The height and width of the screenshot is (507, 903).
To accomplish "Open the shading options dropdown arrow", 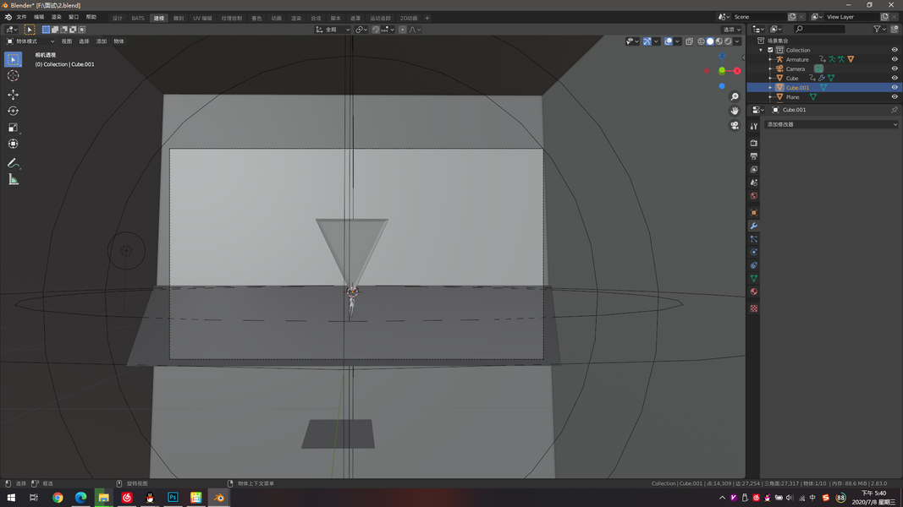I will 737,41.
